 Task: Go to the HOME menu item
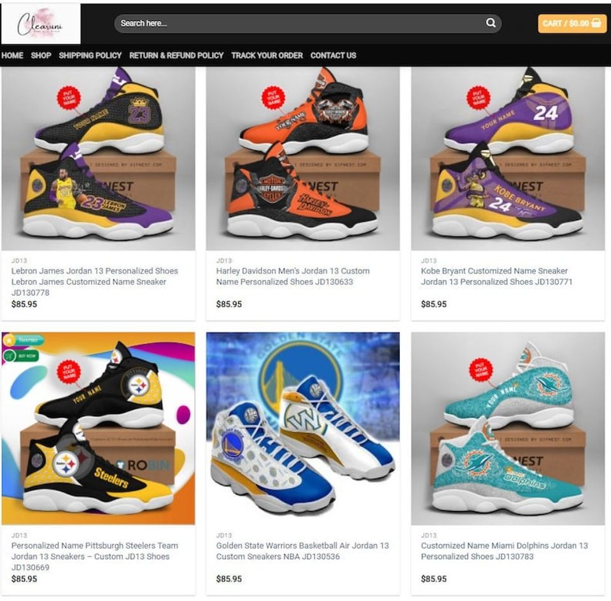12,55
